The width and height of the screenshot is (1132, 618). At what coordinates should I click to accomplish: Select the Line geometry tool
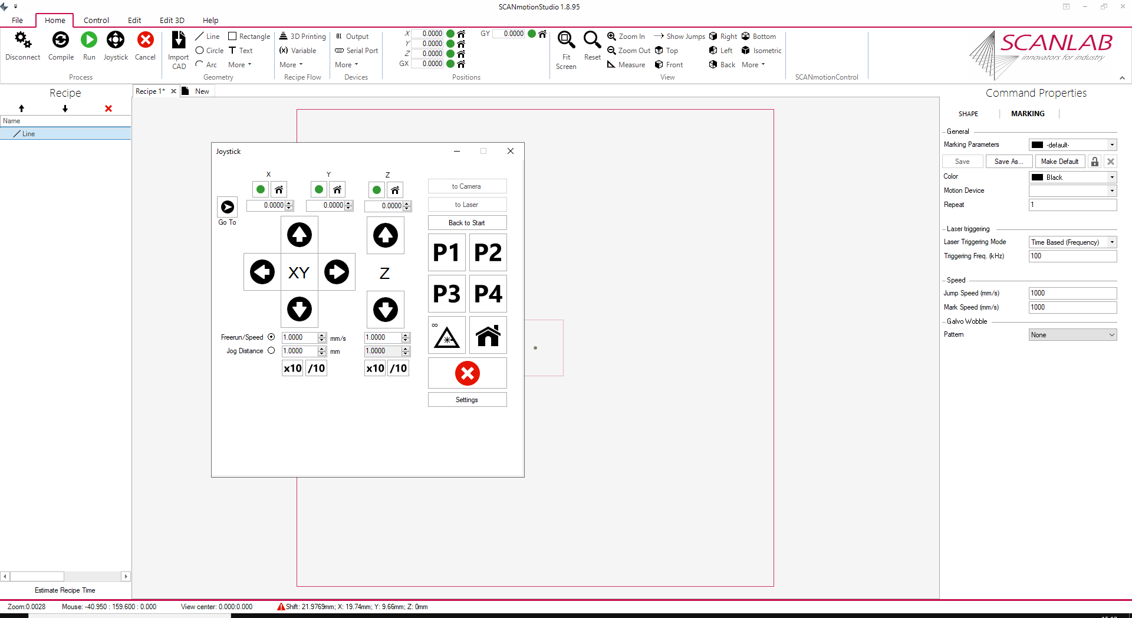[208, 37]
